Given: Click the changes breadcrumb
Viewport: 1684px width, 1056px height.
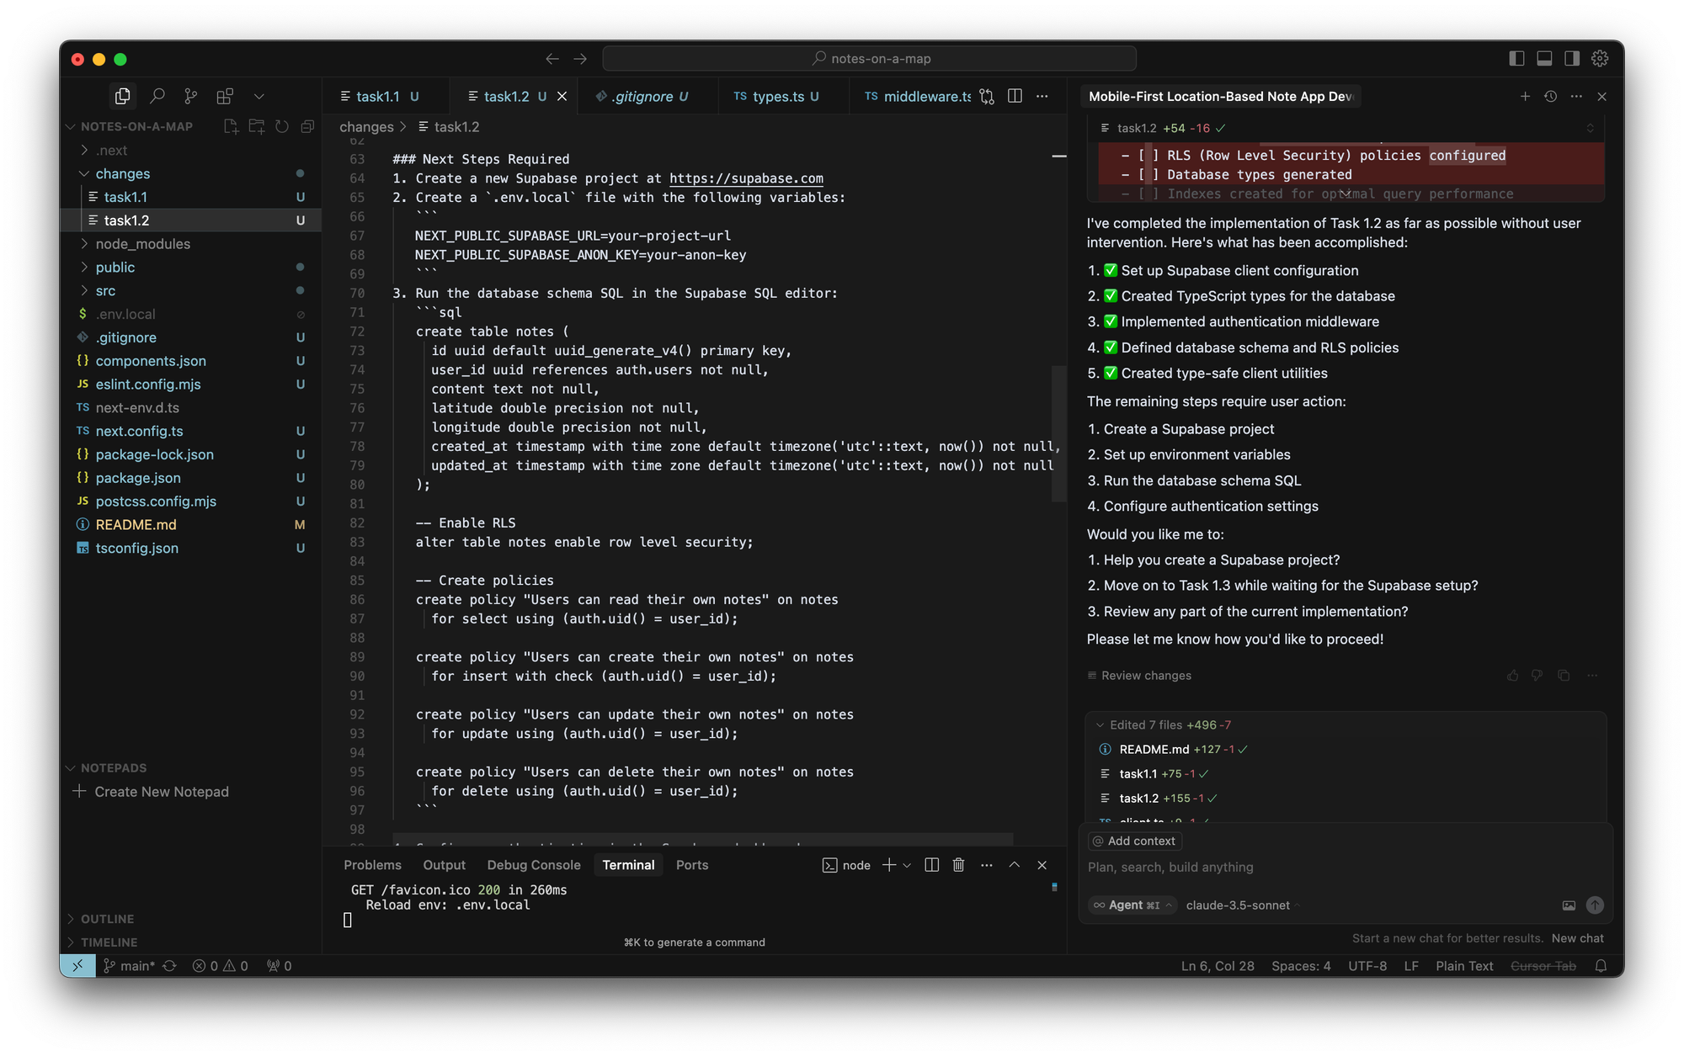Looking at the screenshot, I should pos(366,127).
